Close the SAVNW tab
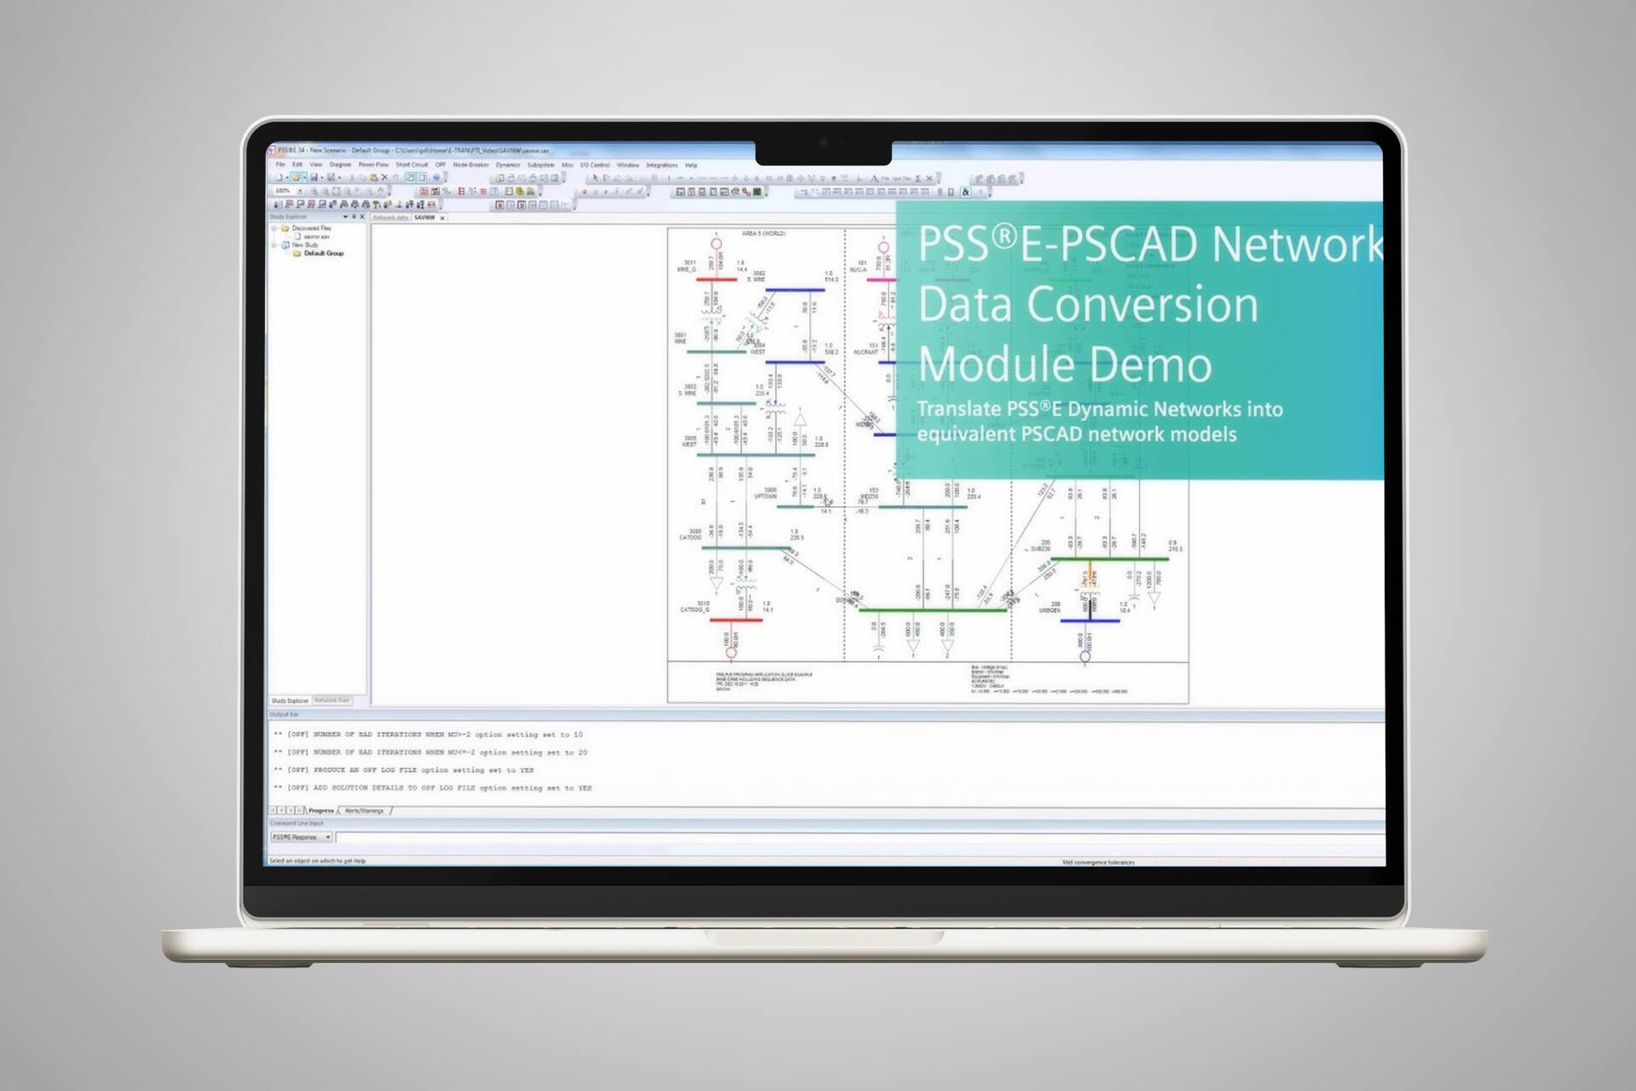This screenshot has width=1636, height=1091. [442, 218]
